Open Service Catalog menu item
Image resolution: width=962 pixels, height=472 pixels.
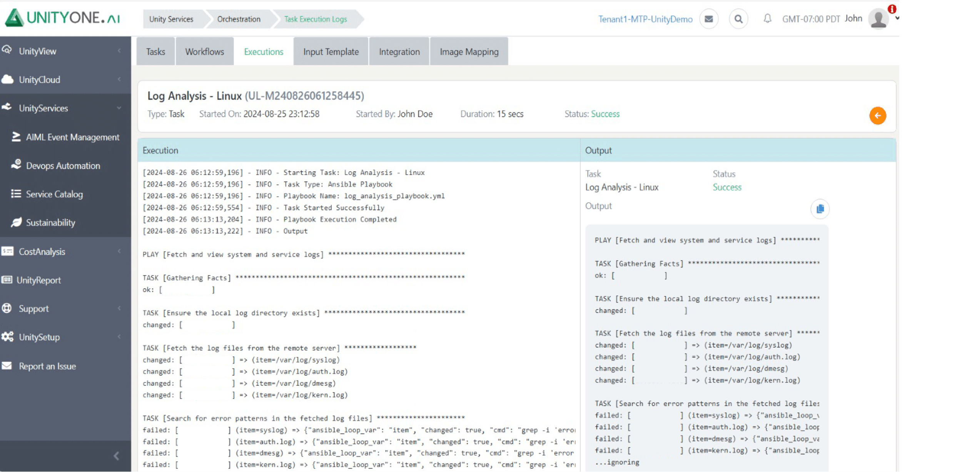(54, 194)
